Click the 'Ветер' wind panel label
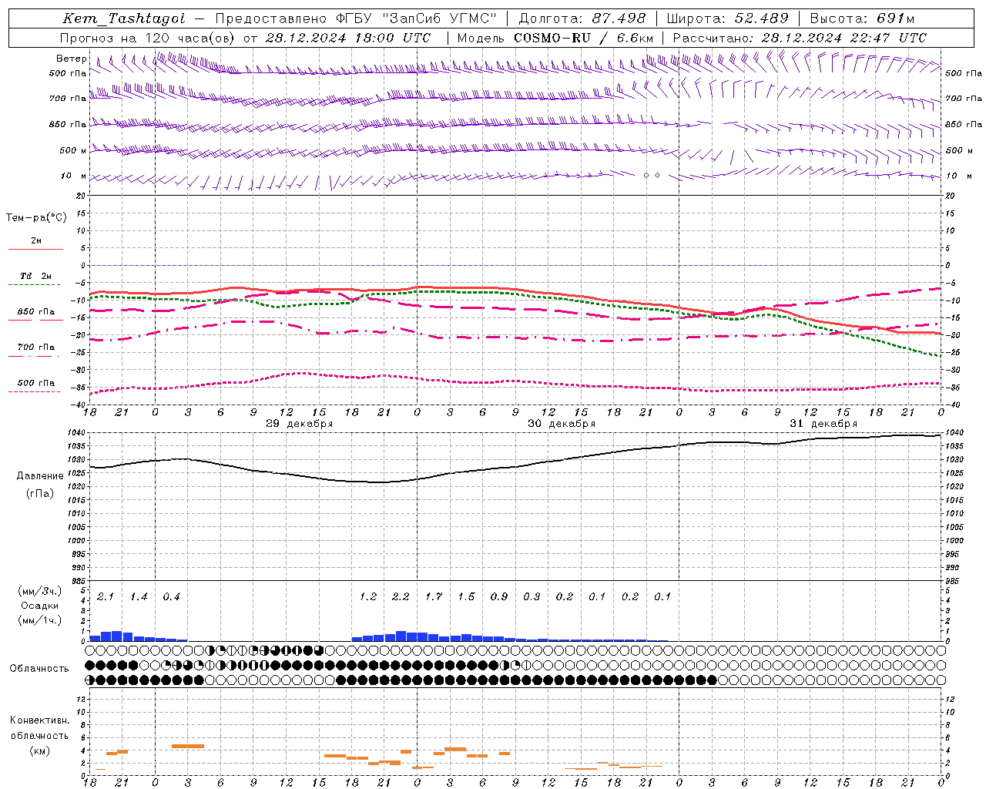The width and height of the screenshot is (986, 789). point(72,59)
